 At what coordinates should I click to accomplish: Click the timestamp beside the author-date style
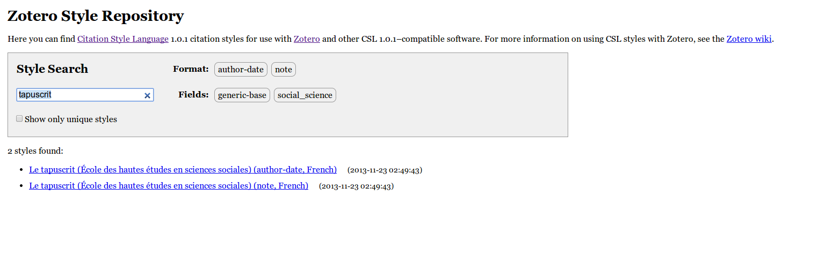[385, 170]
